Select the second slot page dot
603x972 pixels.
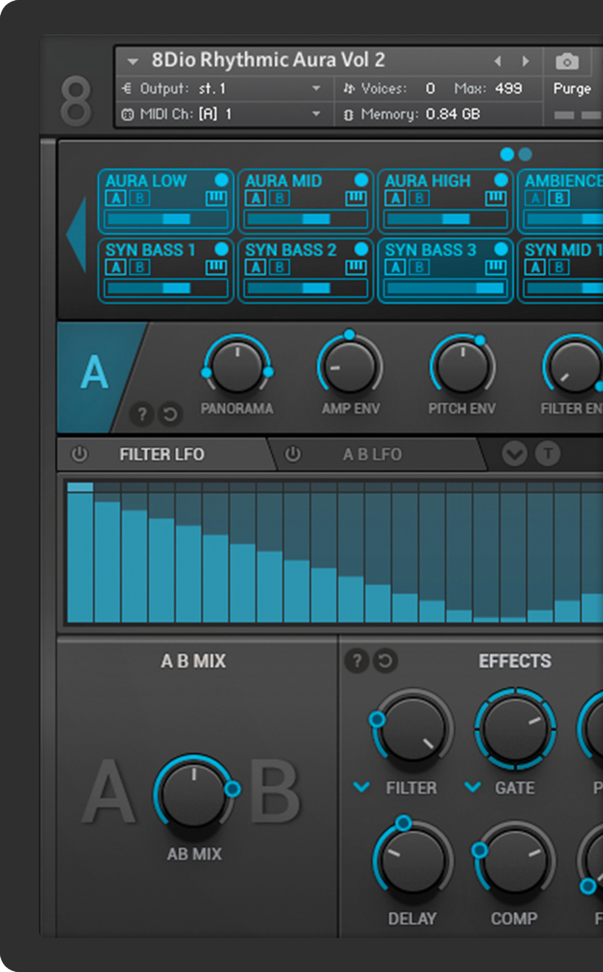(525, 154)
